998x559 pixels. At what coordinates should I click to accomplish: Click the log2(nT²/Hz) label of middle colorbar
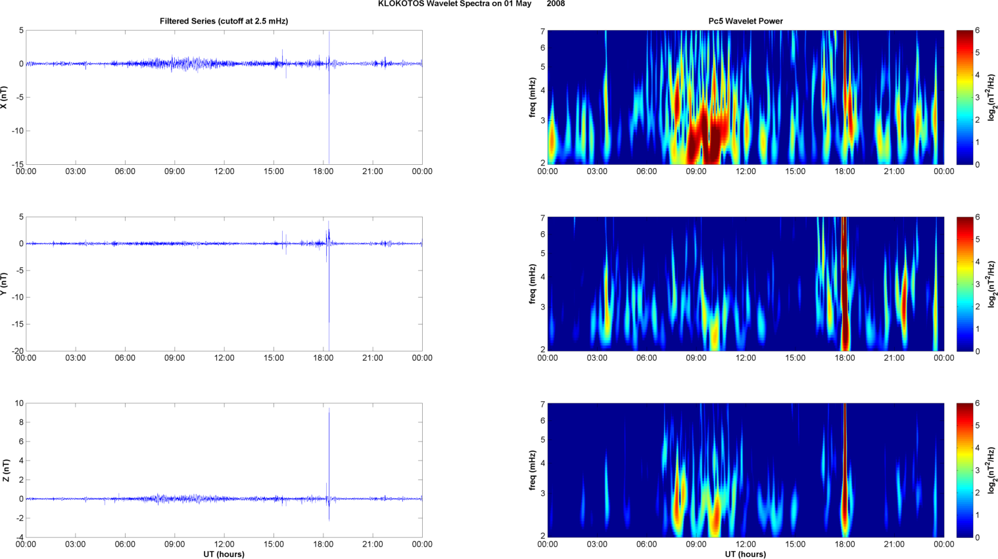[992, 284]
